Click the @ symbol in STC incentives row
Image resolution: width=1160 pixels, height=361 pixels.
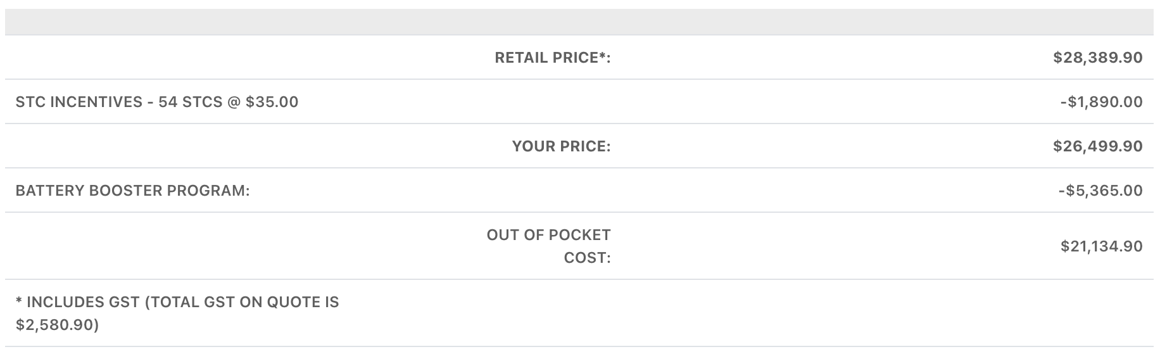coord(234,102)
